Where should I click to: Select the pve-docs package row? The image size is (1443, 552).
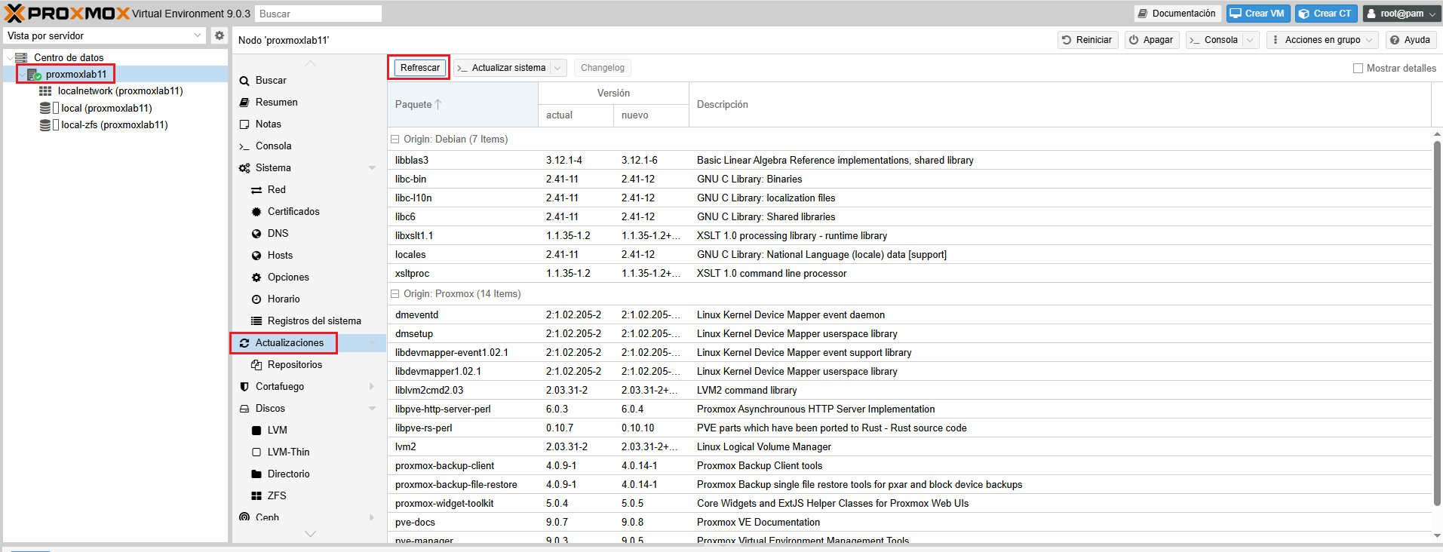click(909, 522)
